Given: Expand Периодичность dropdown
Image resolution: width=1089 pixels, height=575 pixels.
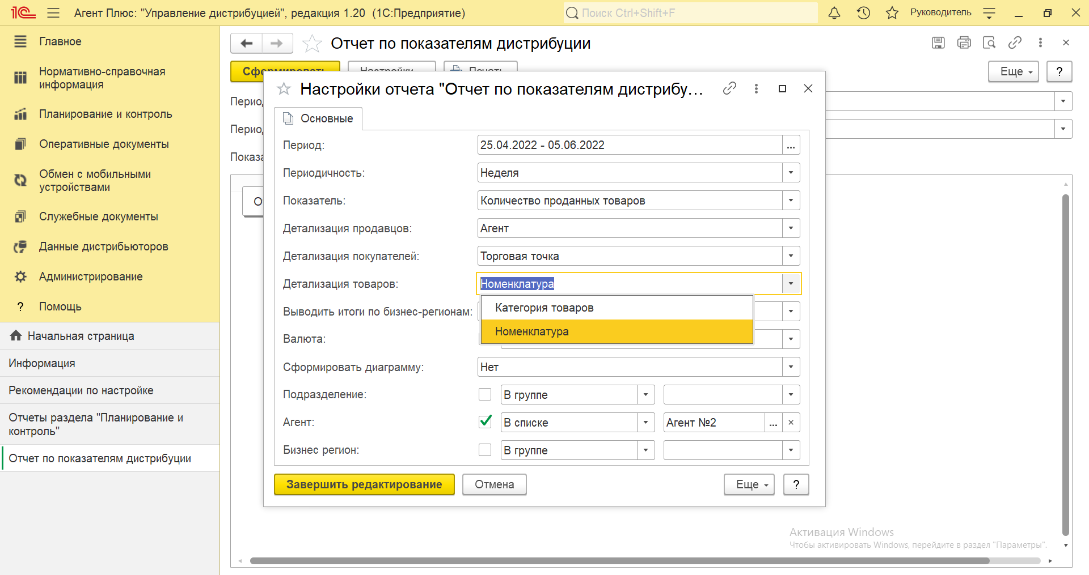Looking at the screenshot, I should point(791,173).
